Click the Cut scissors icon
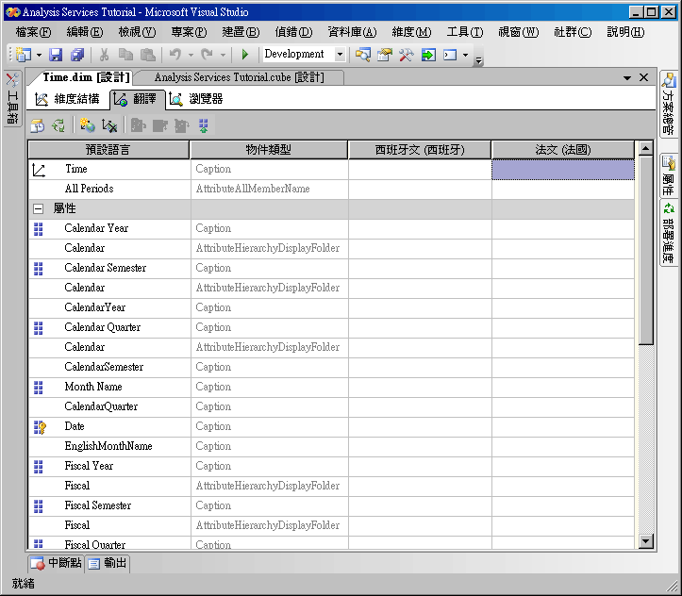Viewport: 682px width, 596px height. [104, 55]
